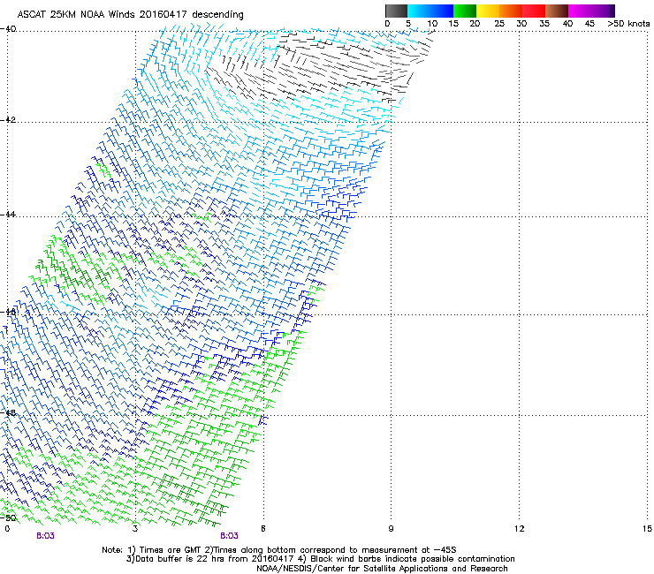The width and height of the screenshot is (654, 574).
Task: Click the legend value "5" under color bar
Action: coord(408,24)
